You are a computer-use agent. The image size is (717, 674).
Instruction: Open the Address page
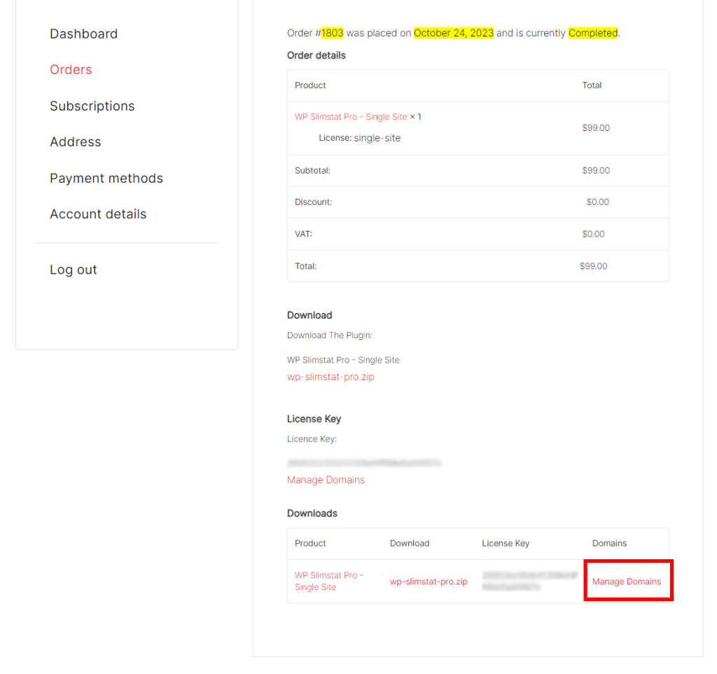[75, 141]
